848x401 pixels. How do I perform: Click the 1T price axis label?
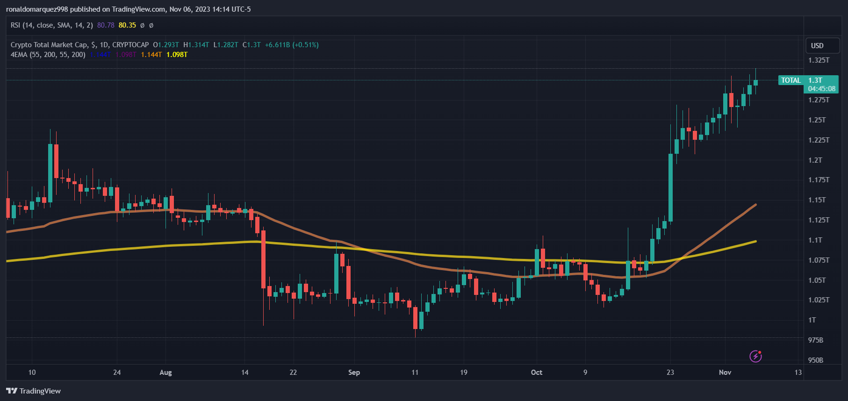812,320
